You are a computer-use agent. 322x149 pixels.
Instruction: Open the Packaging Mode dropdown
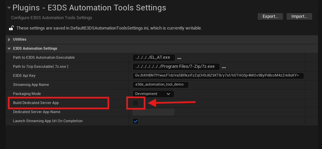point(153,94)
